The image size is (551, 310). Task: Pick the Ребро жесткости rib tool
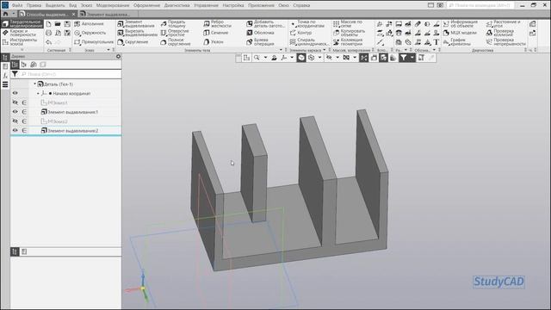click(x=217, y=23)
